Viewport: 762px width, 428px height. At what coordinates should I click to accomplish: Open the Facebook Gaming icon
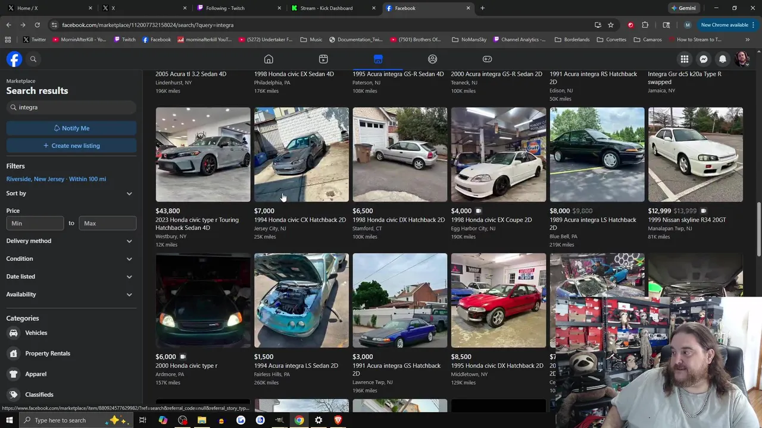click(487, 59)
